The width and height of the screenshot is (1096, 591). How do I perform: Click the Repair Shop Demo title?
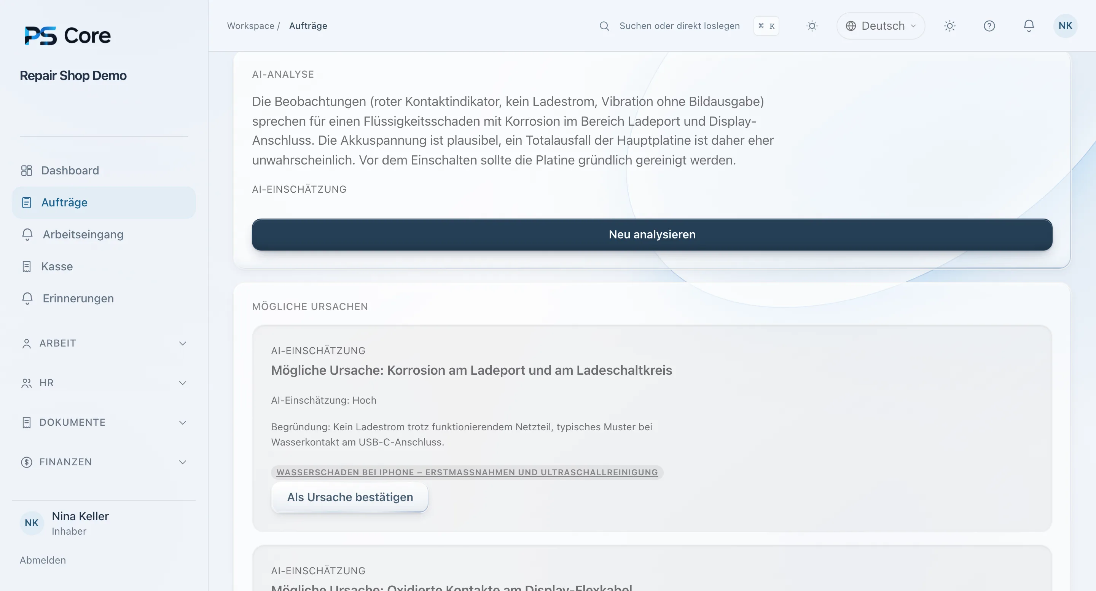(73, 75)
